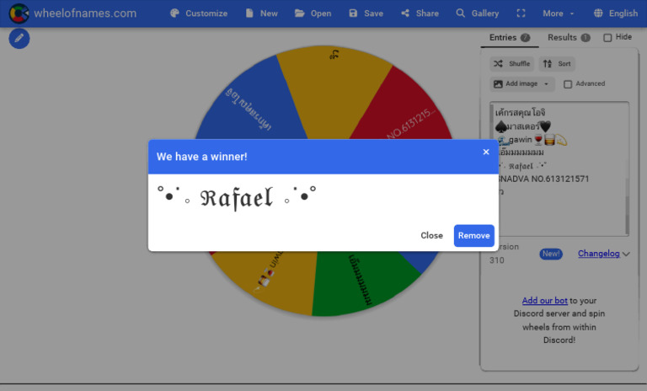The image size is (647, 391).
Task: Select the Open menu item
Action: coord(313,13)
